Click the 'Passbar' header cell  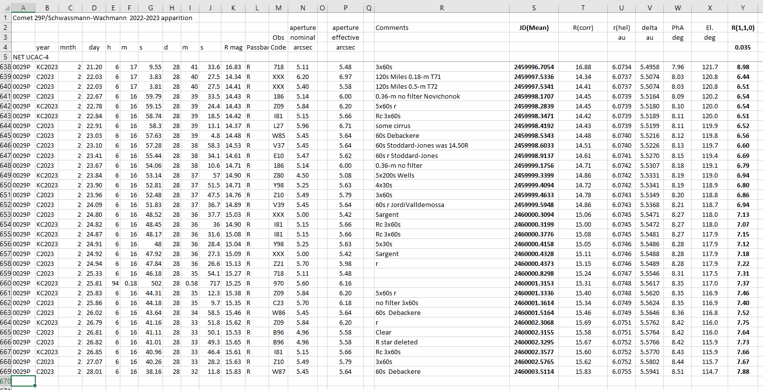pos(257,47)
